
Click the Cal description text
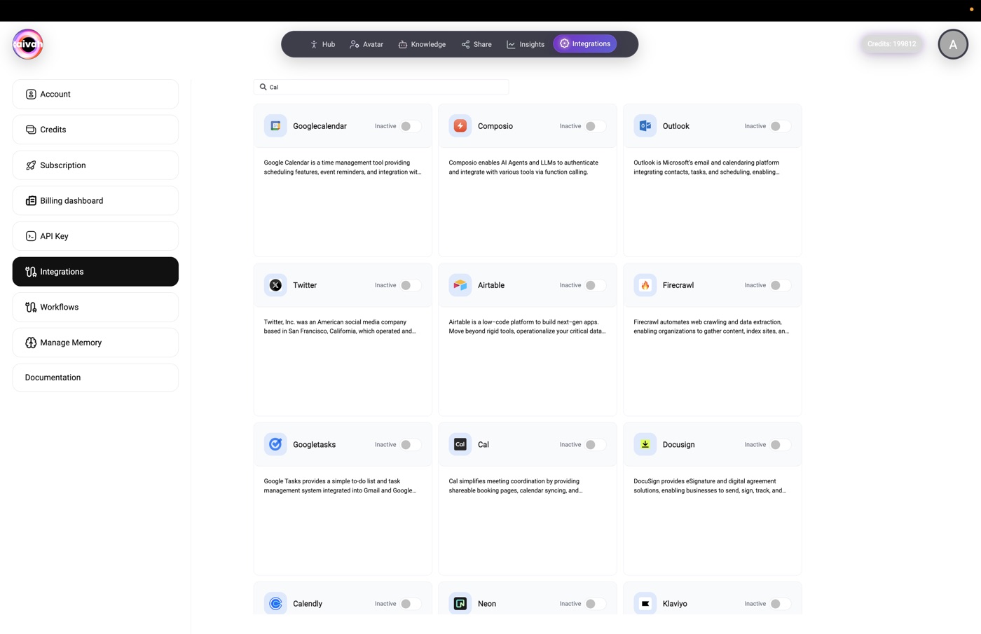[516, 485]
